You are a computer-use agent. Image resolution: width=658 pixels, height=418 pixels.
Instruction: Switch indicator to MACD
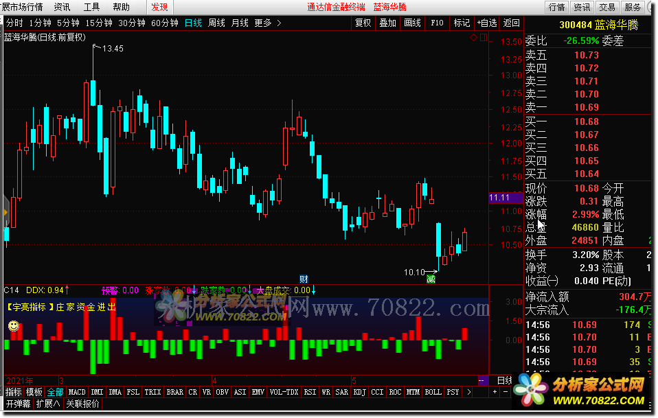77,392
